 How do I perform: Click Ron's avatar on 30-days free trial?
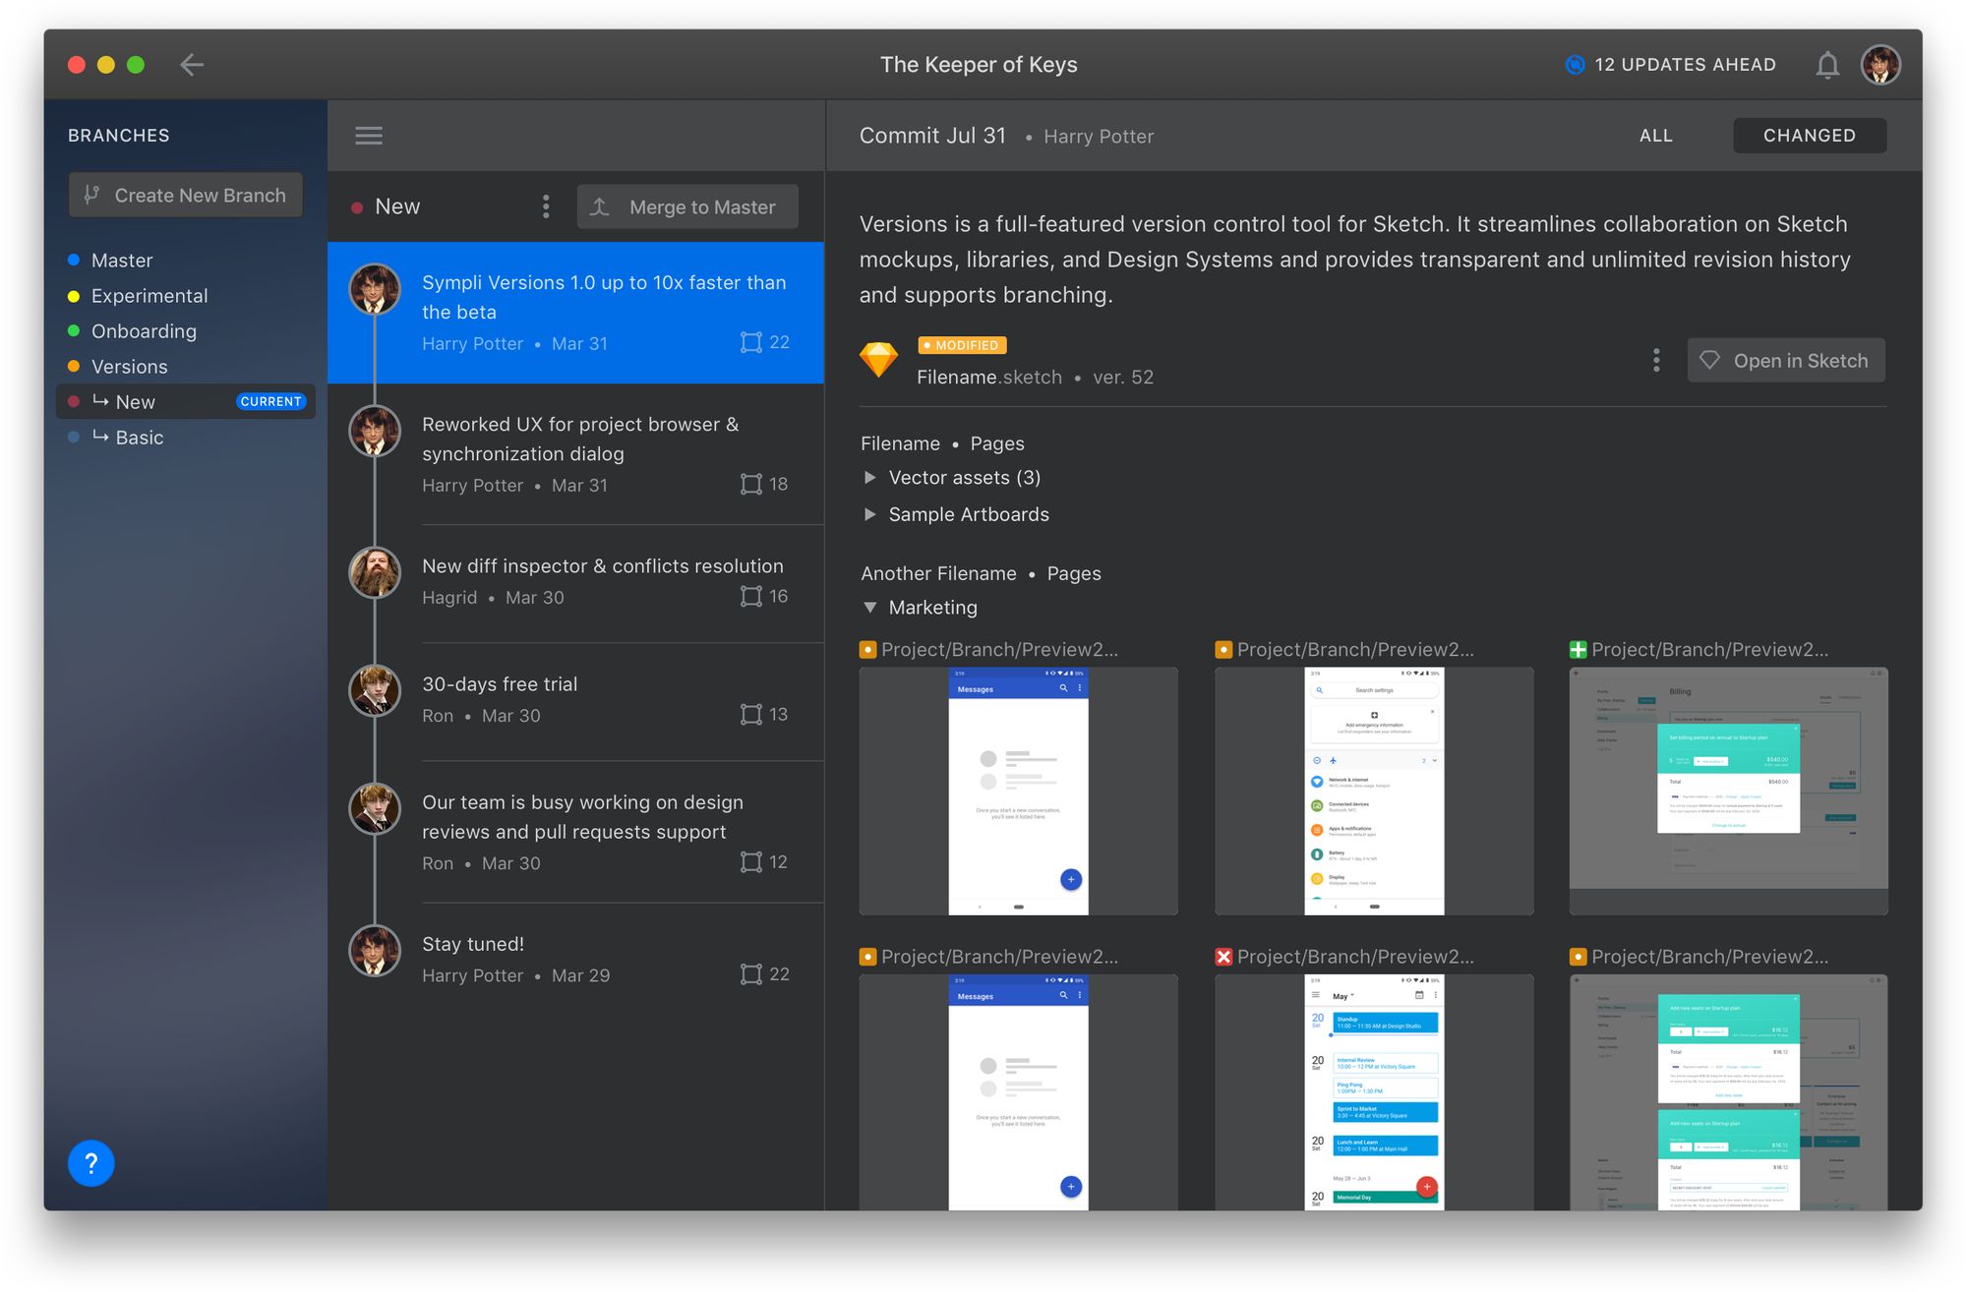click(x=375, y=690)
